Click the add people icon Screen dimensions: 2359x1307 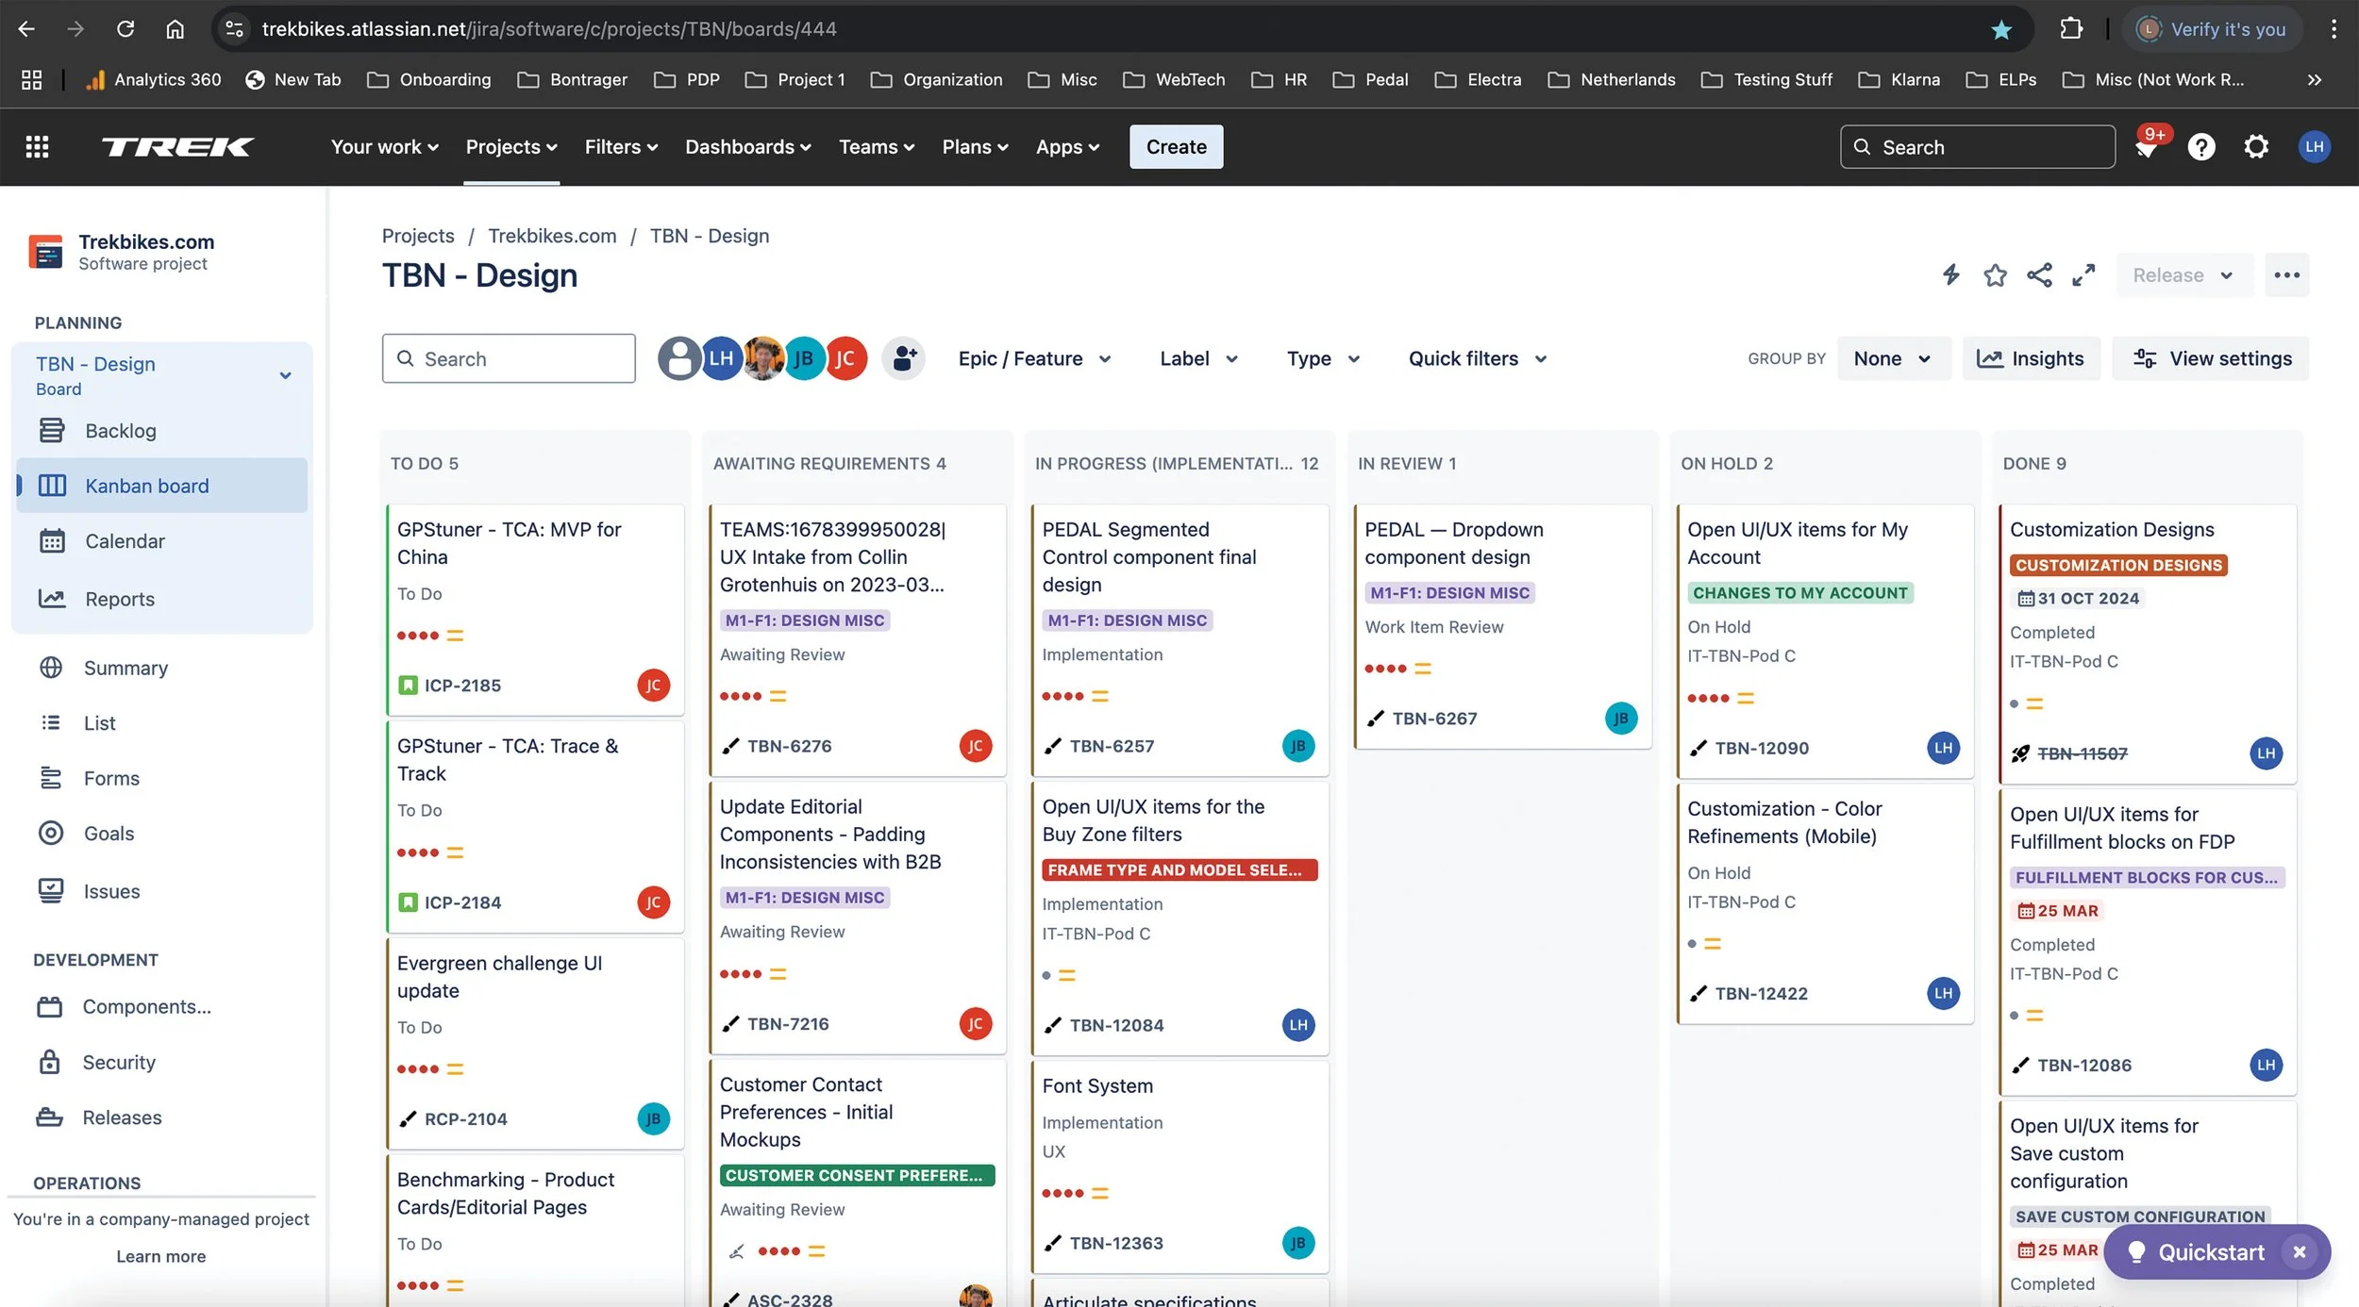tap(903, 358)
